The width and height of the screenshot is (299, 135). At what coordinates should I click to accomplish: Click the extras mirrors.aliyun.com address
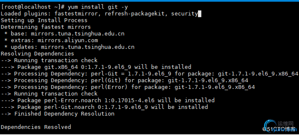[68, 40]
